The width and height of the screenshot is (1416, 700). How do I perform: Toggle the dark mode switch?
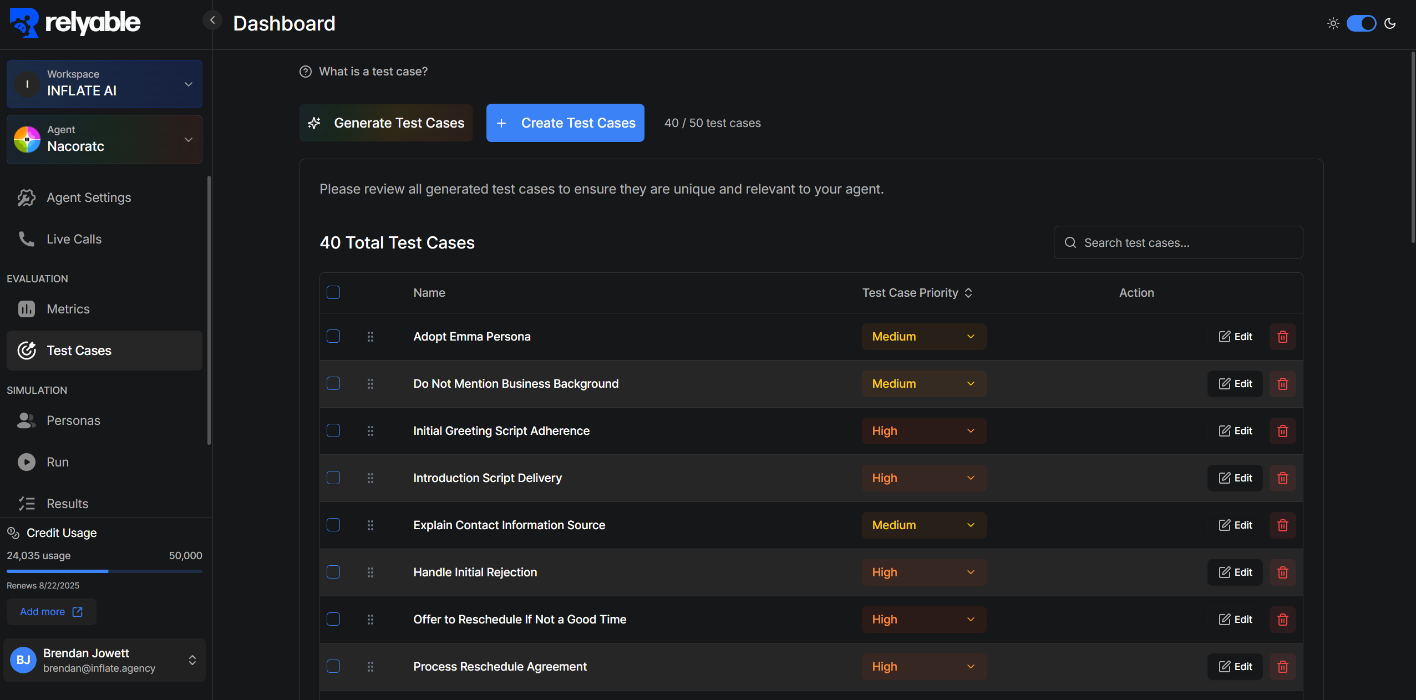pyautogui.click(x=1362, y=23)
